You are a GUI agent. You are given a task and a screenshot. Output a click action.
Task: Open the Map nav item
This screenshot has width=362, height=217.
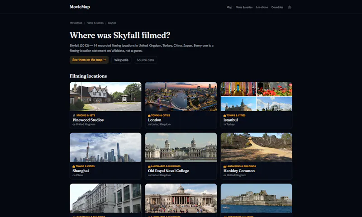click(x=229, y=7)
